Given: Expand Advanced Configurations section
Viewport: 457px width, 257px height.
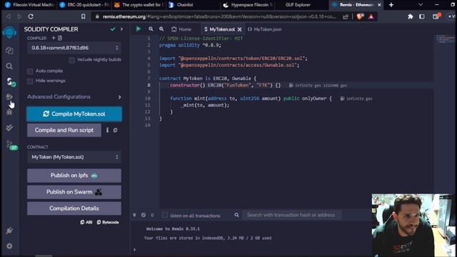Looking at the screenshot, I should click(x=74, y=97).
